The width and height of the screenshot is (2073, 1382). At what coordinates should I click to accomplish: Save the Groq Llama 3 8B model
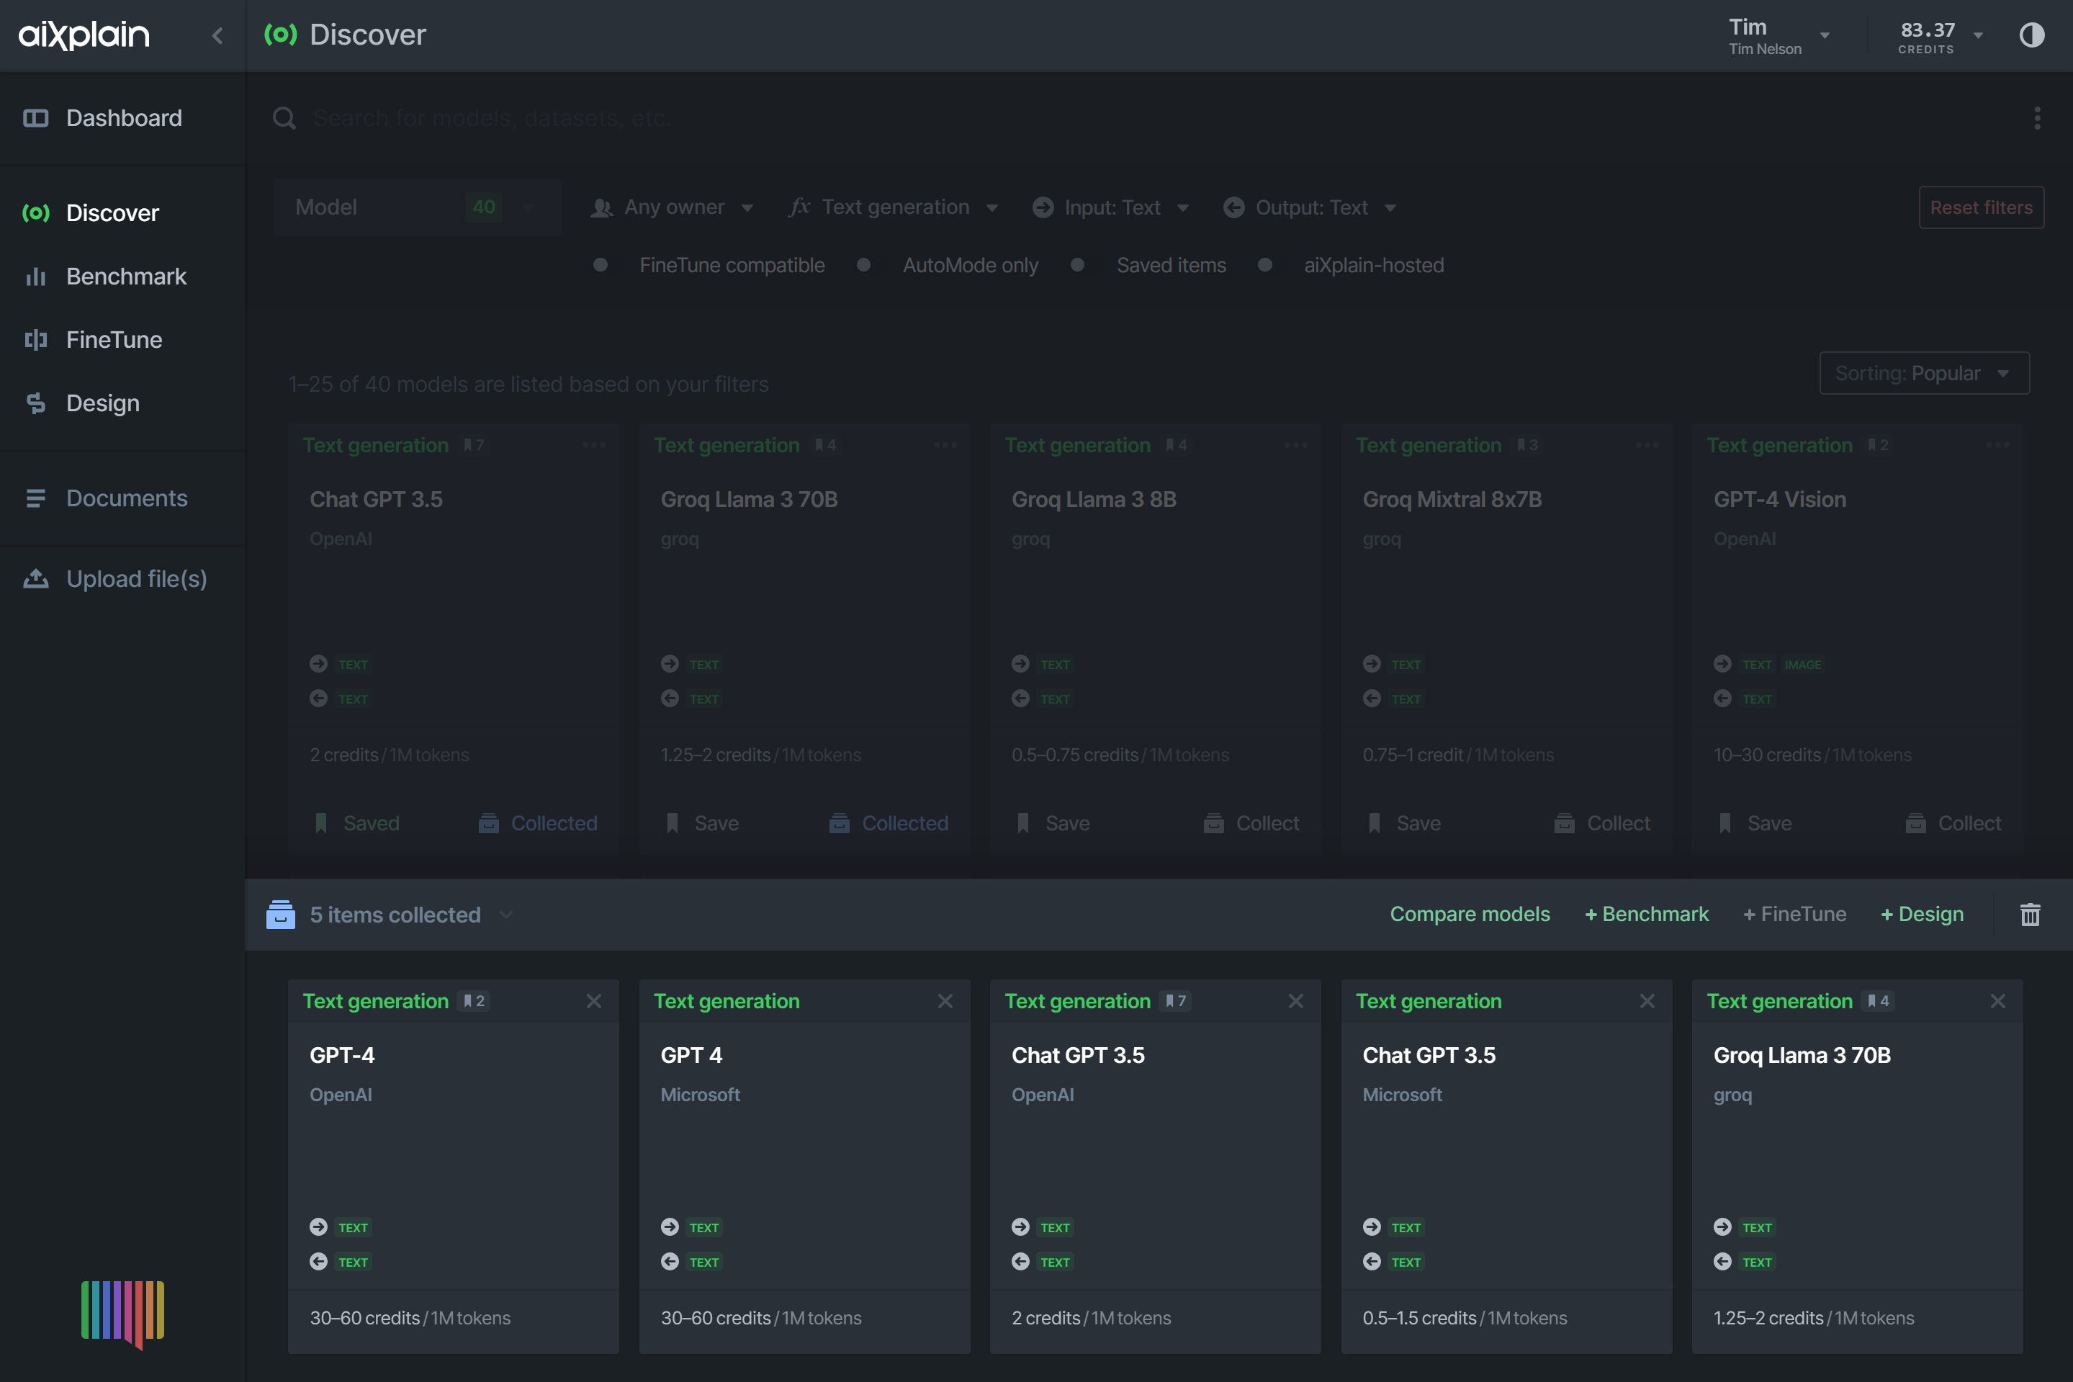pyautogui.click(x=1053, y=823)
